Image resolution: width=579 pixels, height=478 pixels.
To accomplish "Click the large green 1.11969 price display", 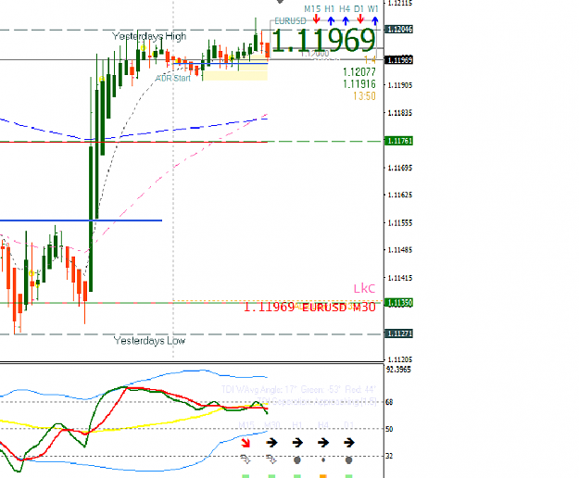I will [x=324, y=40].
